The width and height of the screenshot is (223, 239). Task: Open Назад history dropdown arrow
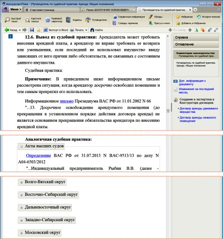pyautogui.click(x=19, y=30)
